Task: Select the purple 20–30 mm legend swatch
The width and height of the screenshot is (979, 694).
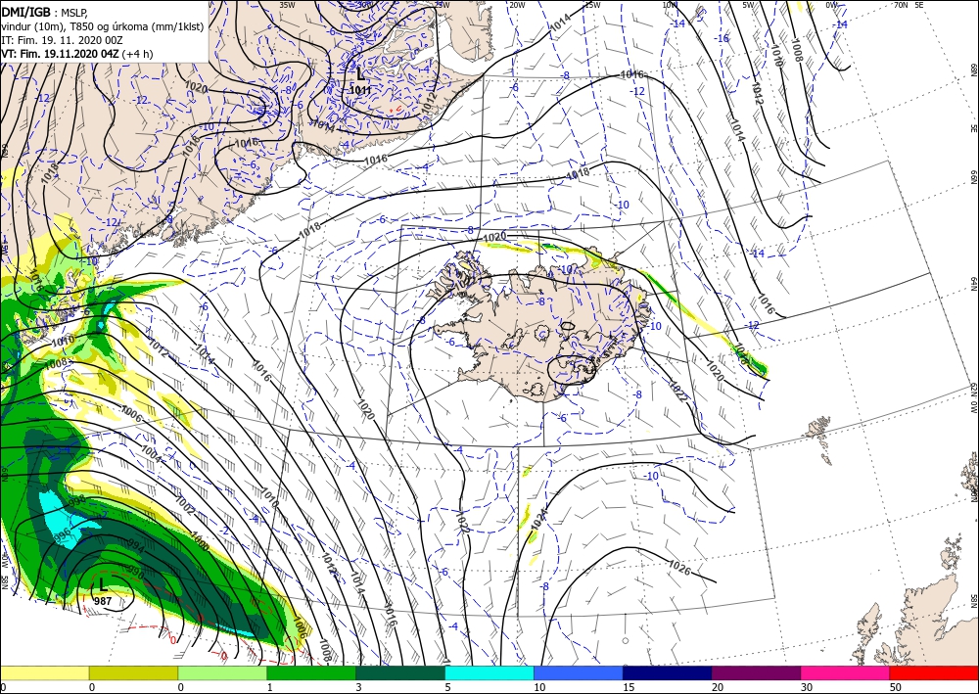Action: point(756,672)
